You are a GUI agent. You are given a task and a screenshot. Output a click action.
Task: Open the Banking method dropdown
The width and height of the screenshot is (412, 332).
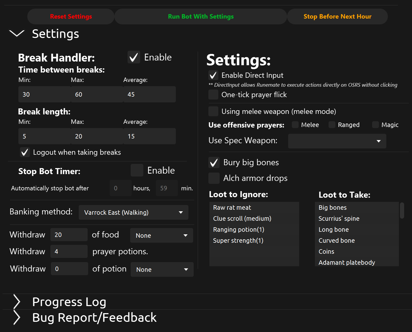[133, 212]
